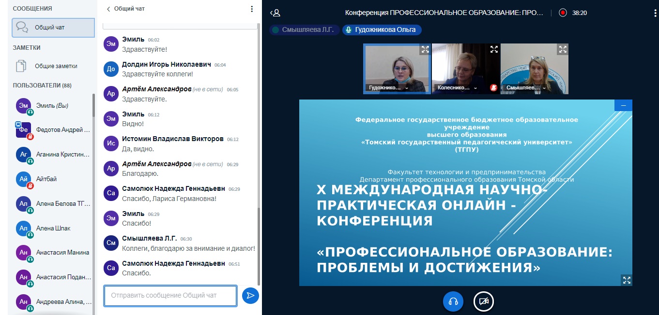Open the Общий чат item in sidebar
The height and width of the screenshot is (315, 659).
coord(53,28)
